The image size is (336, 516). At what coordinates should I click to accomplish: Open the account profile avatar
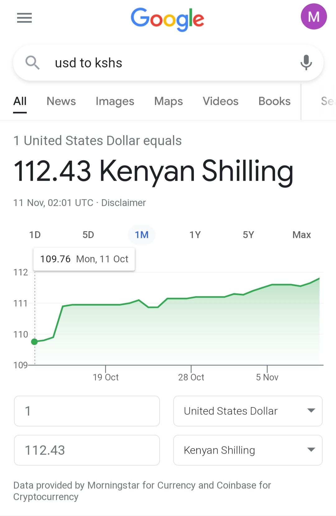pos(313,17)
